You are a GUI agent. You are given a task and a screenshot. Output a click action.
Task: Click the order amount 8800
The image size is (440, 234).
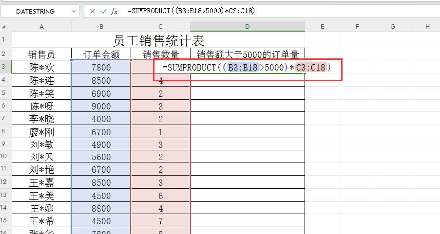point(101,209)
